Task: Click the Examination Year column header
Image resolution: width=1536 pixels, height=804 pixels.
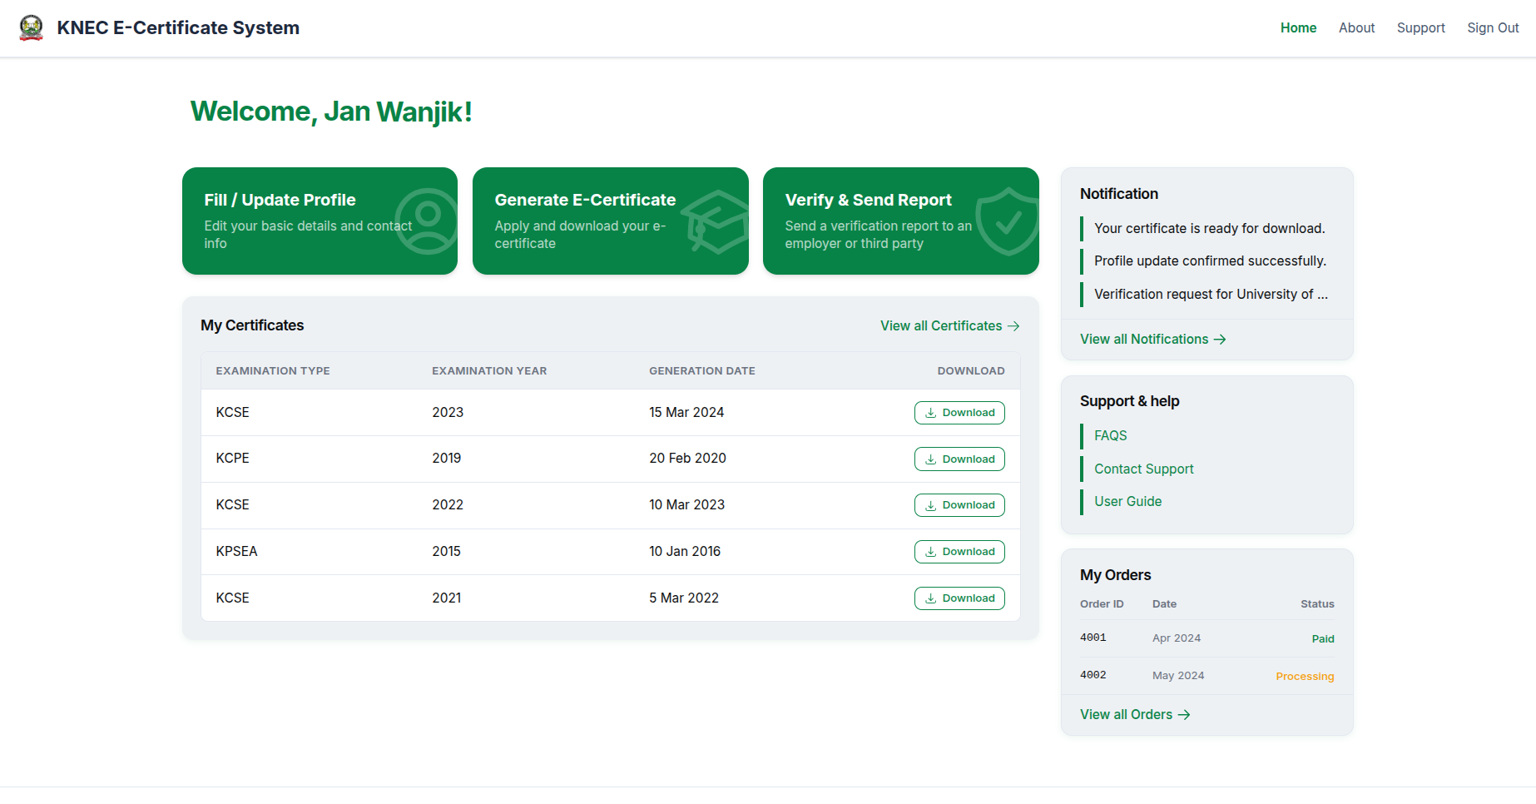Action: coord(489,371)
